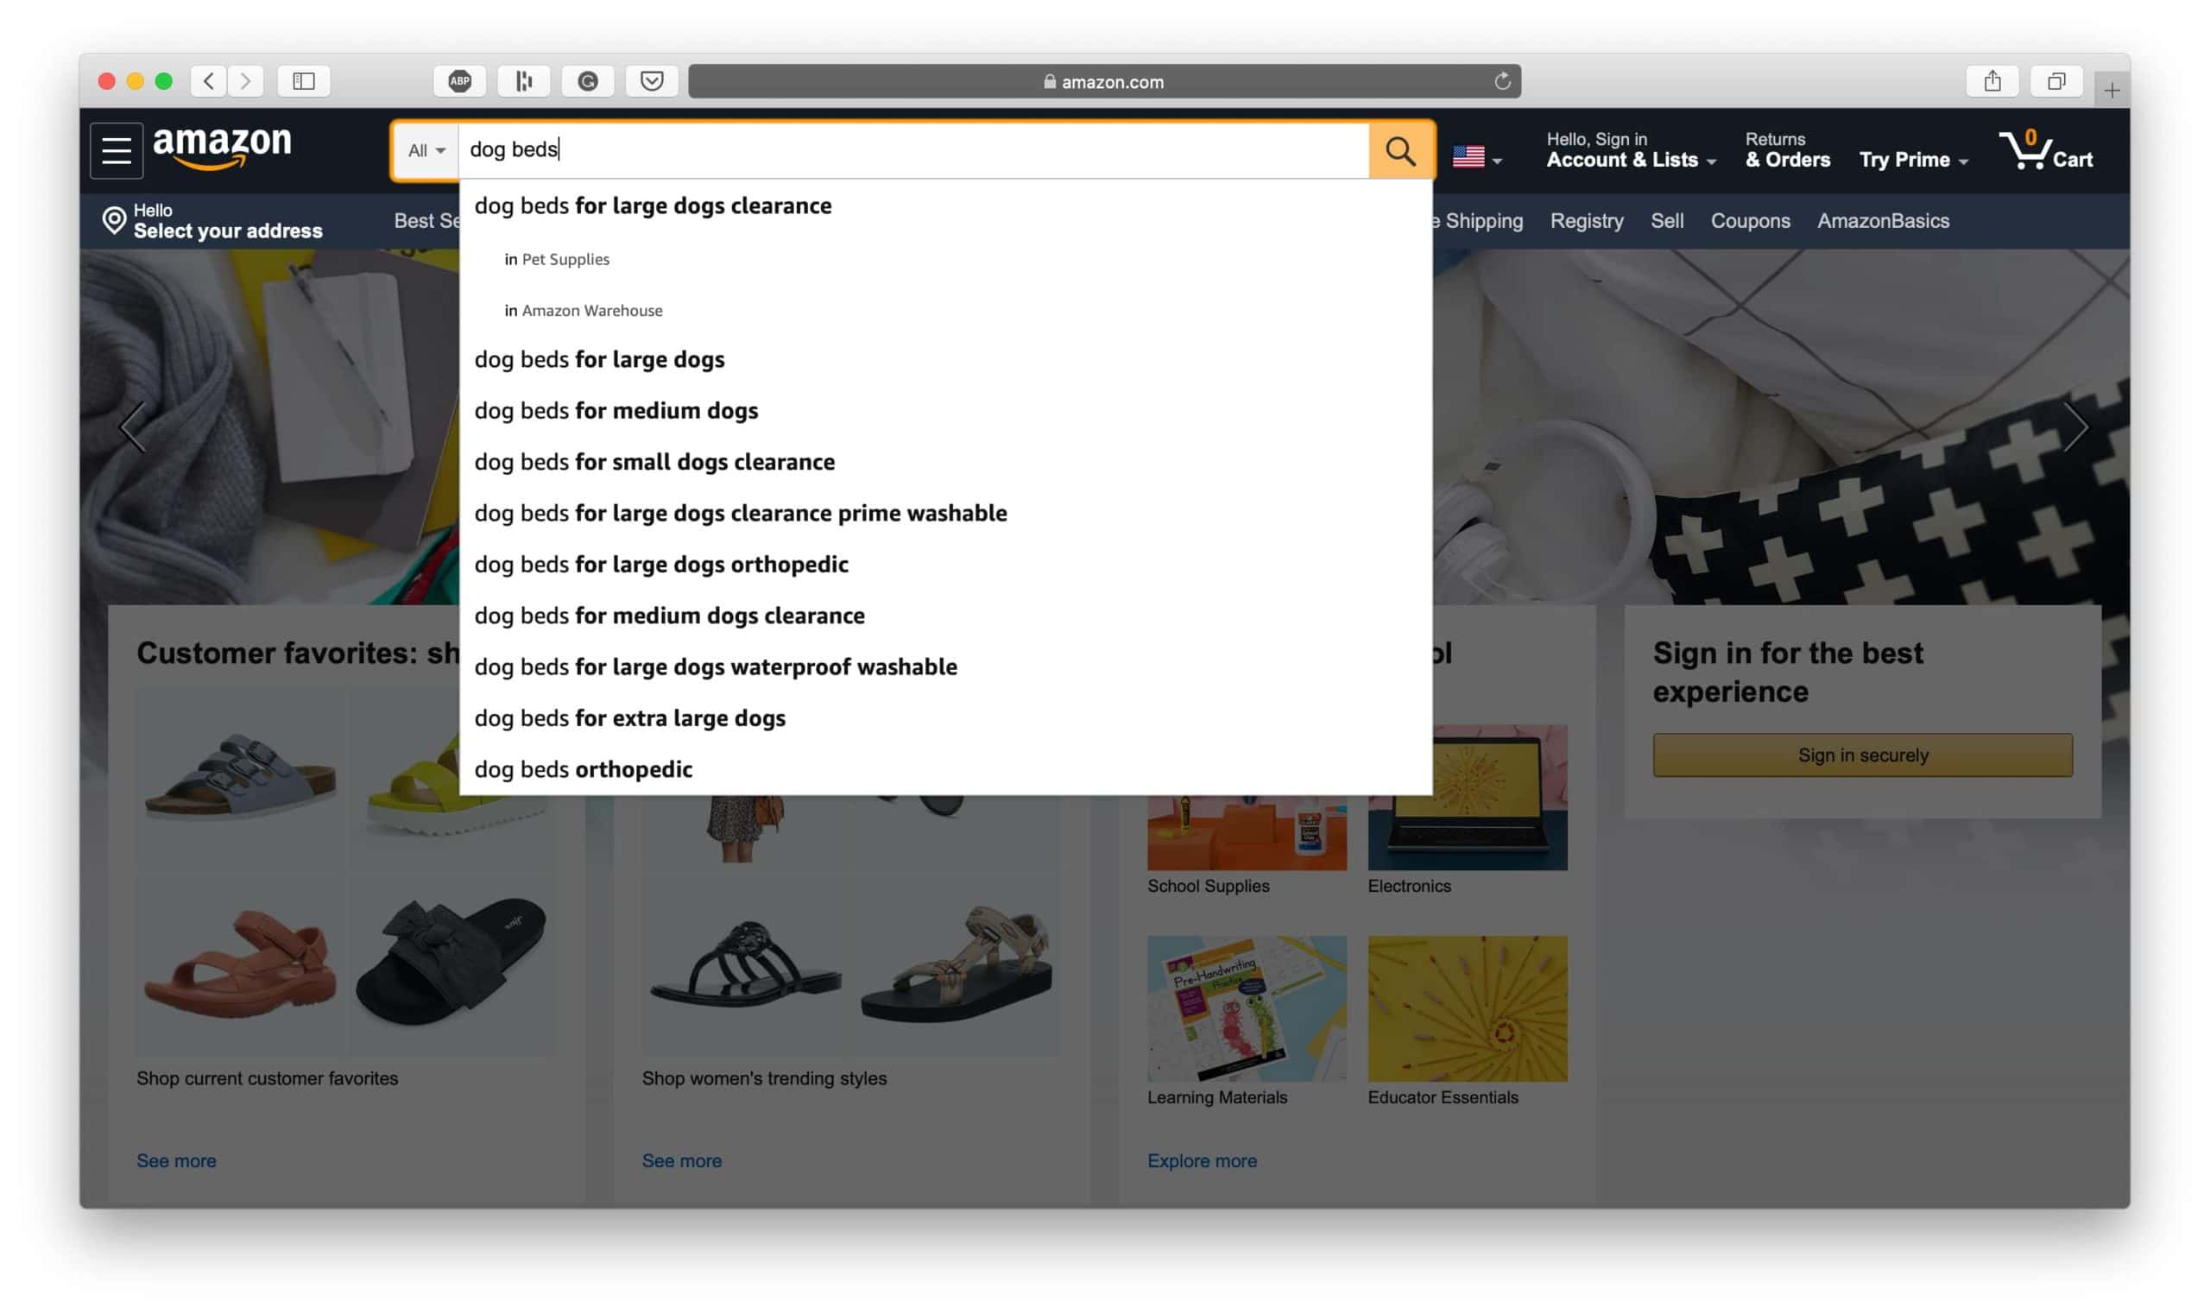Screen dimensions: 2210x1314
Task: Expand the US flag language selector
Action: pos(1476,158)
